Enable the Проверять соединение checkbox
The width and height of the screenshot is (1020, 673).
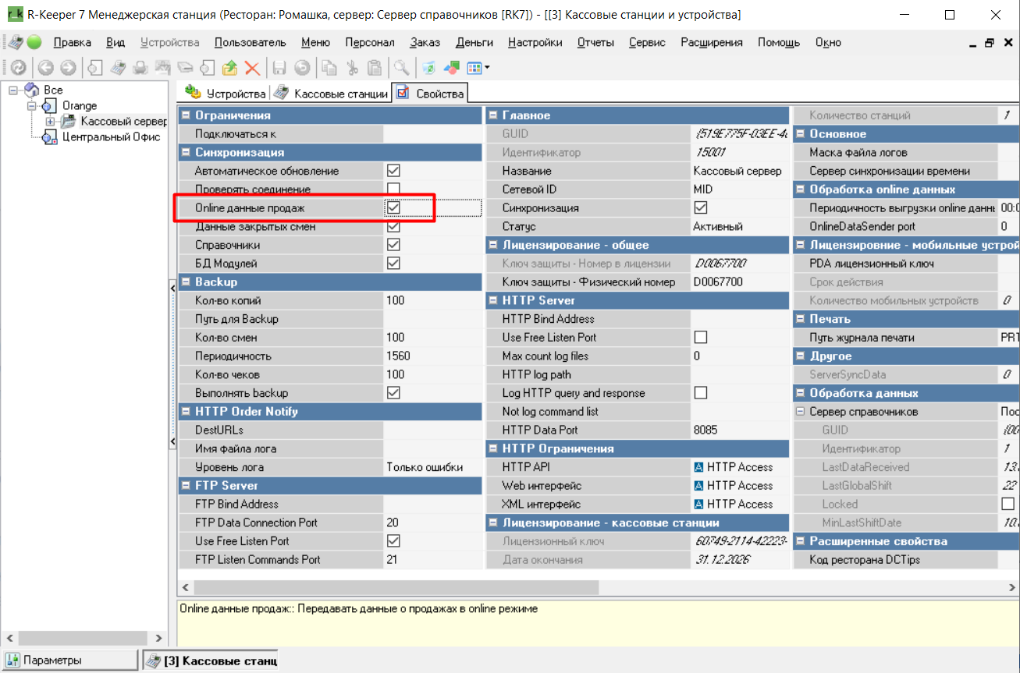click(393, 190)
